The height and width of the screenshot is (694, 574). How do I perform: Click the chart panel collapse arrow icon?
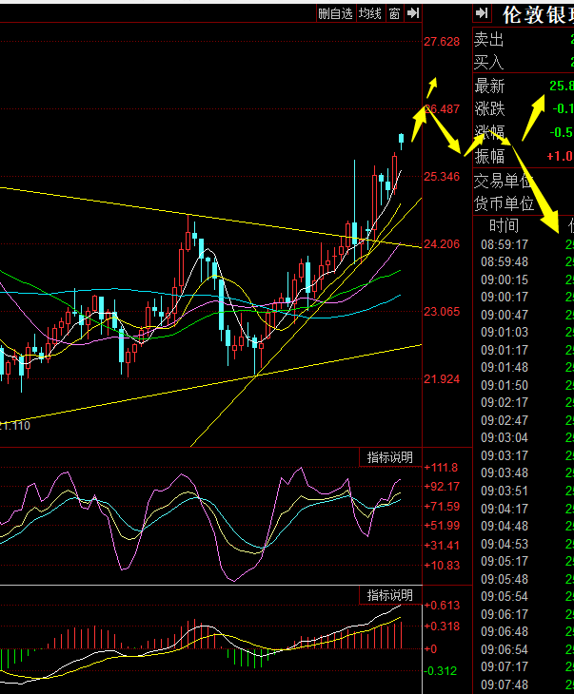413,13
